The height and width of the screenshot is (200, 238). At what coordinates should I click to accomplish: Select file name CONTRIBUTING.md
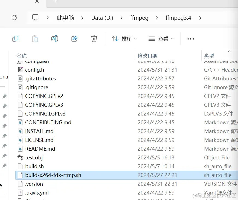[x=48, y=123]
